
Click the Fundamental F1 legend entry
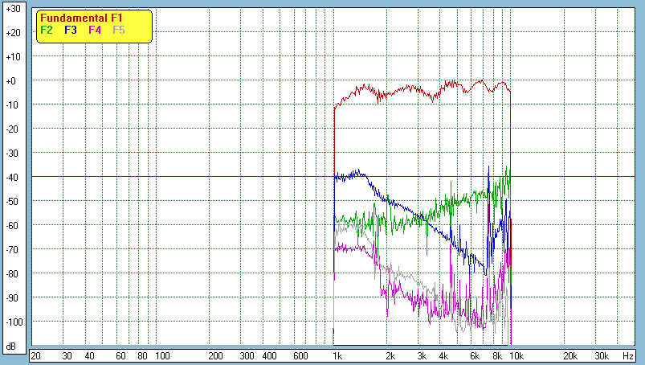[81, 18]
